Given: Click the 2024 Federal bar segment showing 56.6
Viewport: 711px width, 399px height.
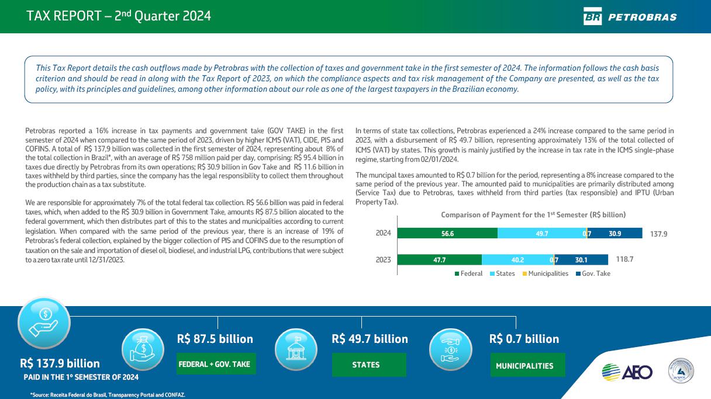Looking at the screenshot, I should (447, 233).
